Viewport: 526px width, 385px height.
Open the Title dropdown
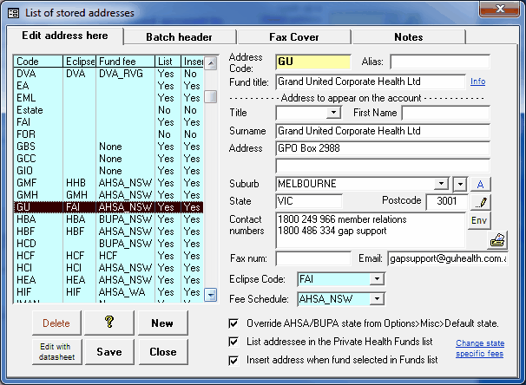(x=334, y=114)
